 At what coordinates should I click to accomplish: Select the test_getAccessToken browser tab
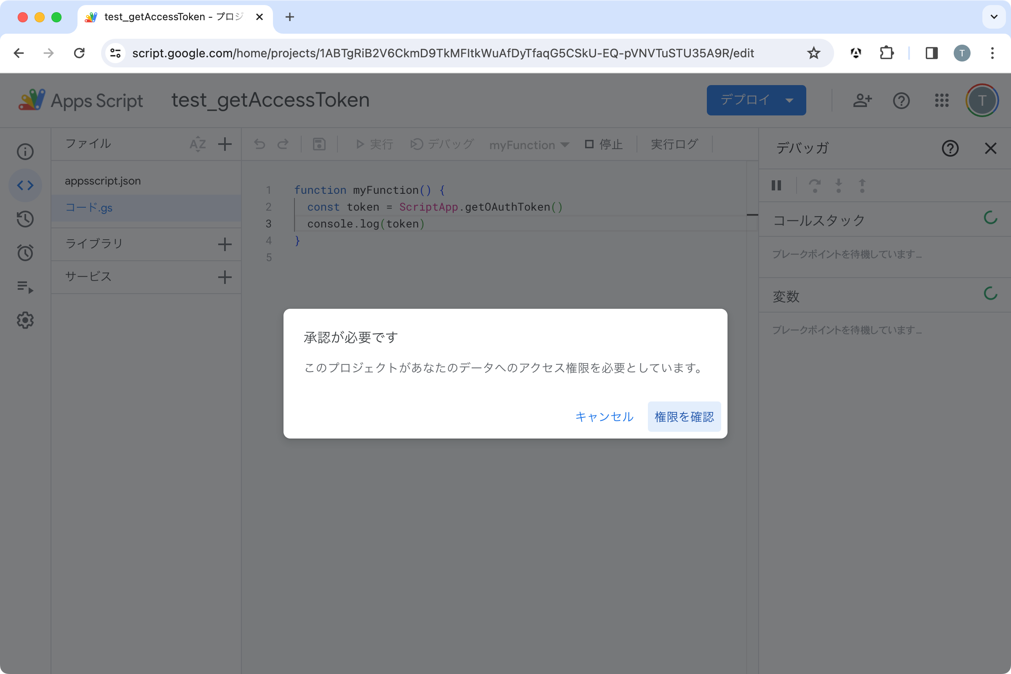tap(174, 17)
